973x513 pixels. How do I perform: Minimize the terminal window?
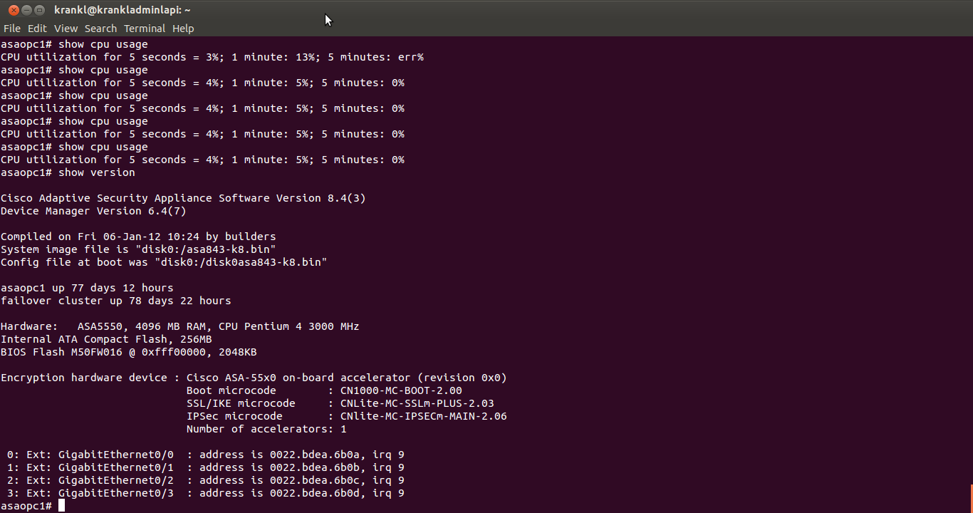coord(26,10)
